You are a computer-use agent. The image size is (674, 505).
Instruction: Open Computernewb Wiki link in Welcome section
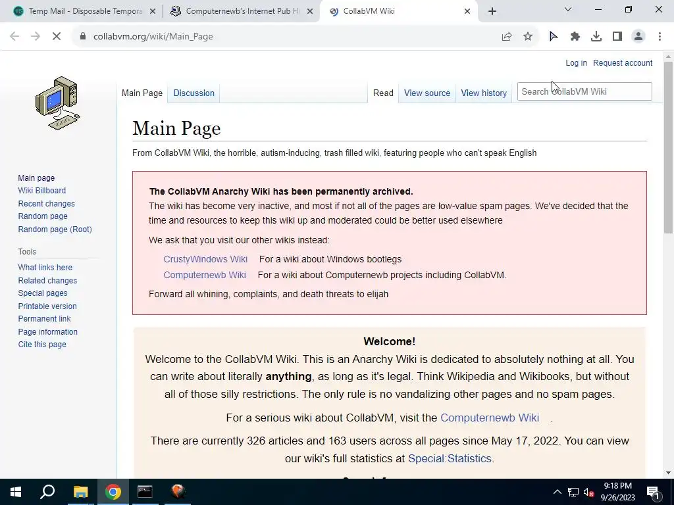click(490, 418)
